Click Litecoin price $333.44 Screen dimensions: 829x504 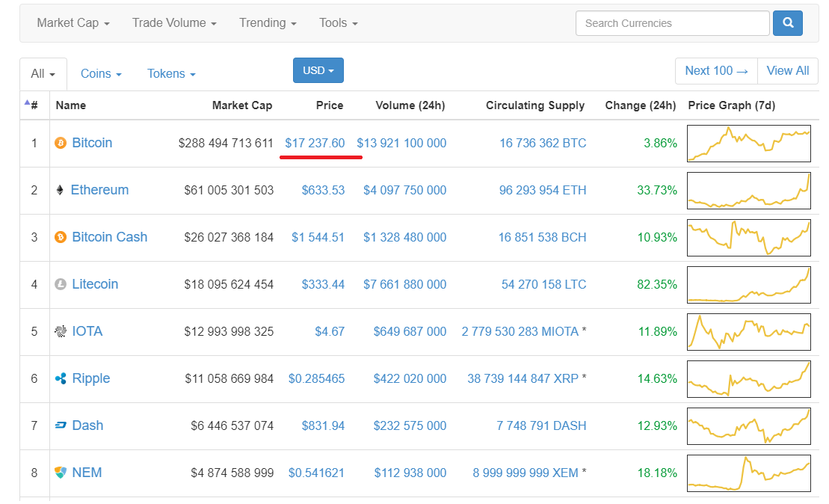(x=323, y=284)
